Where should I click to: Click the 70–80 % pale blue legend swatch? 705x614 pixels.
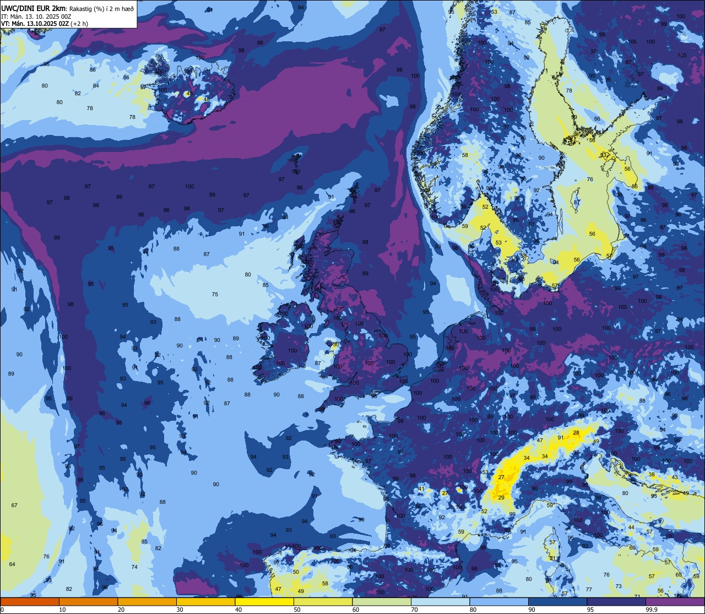click(x=440, y=601)
